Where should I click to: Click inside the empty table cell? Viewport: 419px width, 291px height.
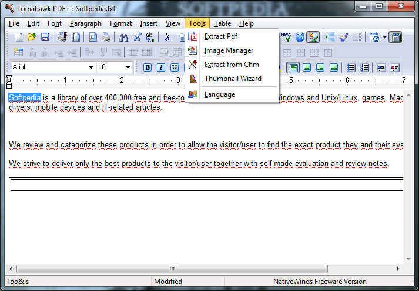pyautogui.click(x=207, y=185)
